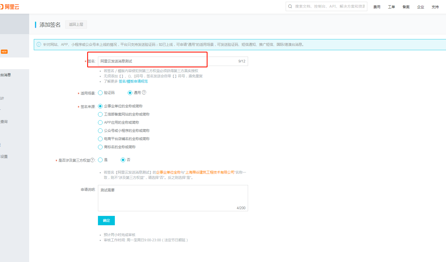Open the 工单 top menu
The height and width of the screenshot is (262, 446).
tap(391, 7)
